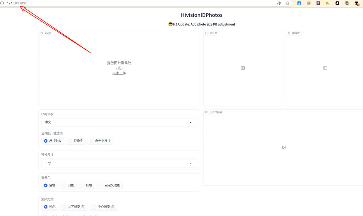Choose 红色 background color
The height and width of the screenshot is (216, 363).
pos(87,185)
